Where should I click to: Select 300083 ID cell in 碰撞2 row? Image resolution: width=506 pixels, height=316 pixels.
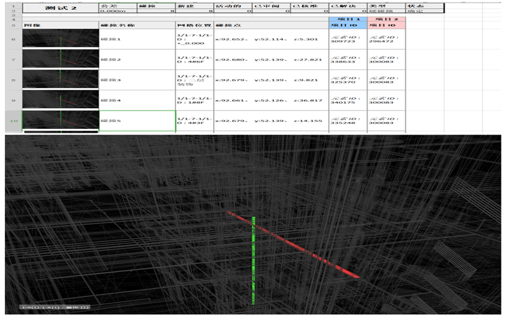pyautogui.click(x=386, y=59)
